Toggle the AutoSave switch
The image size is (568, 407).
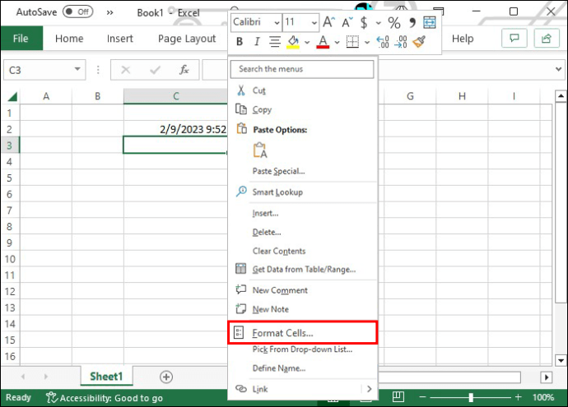(77, 12)
